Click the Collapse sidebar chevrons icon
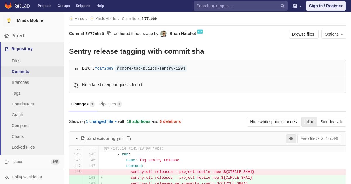 tap(7, 177)
